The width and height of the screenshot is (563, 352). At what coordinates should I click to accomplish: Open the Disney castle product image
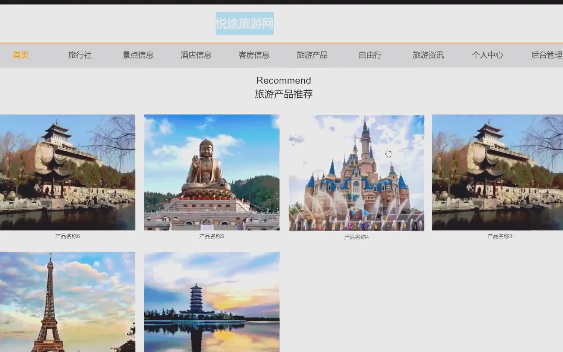(356, 173)
